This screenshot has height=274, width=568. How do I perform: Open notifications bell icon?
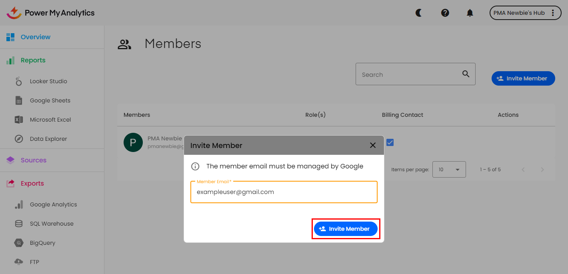point(470,13)
